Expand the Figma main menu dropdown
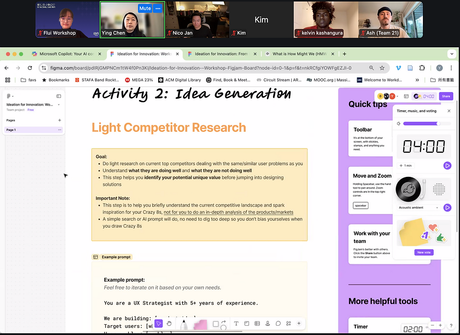This screenshot has height=335, width=460. (10, 96)
